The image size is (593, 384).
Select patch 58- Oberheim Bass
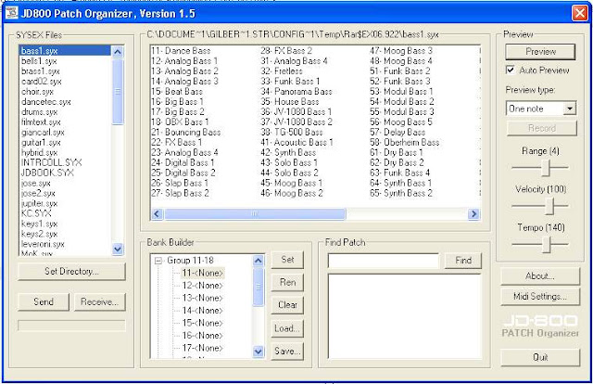coord(405,143)
